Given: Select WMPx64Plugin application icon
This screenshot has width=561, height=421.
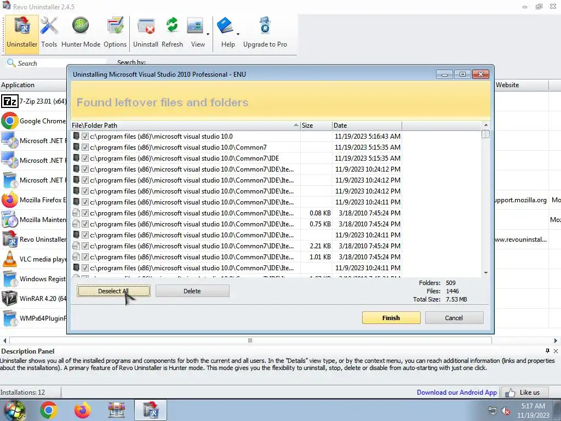Looking at the screenshot, I should click(9, 318).
